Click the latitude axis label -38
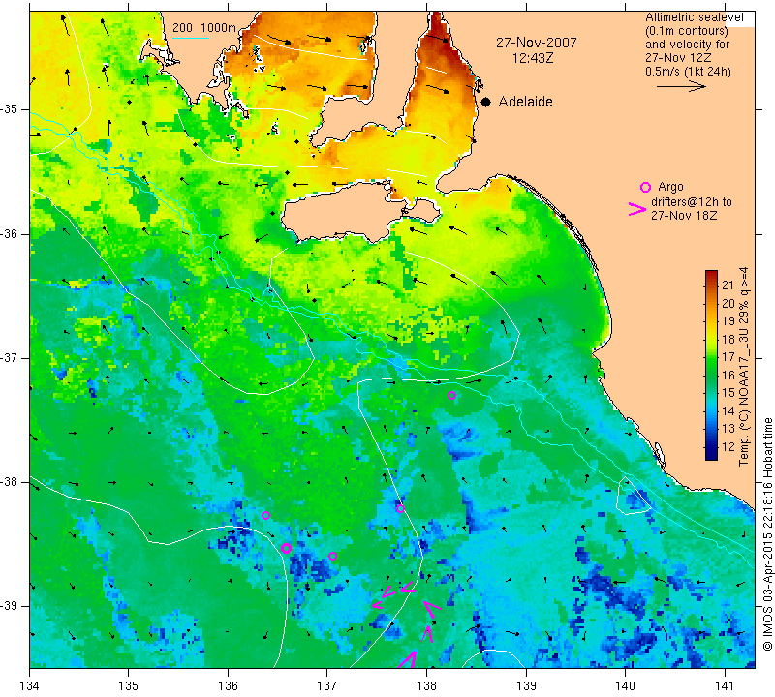This screenshot has width=775, height=697. [x=10, y=482]
